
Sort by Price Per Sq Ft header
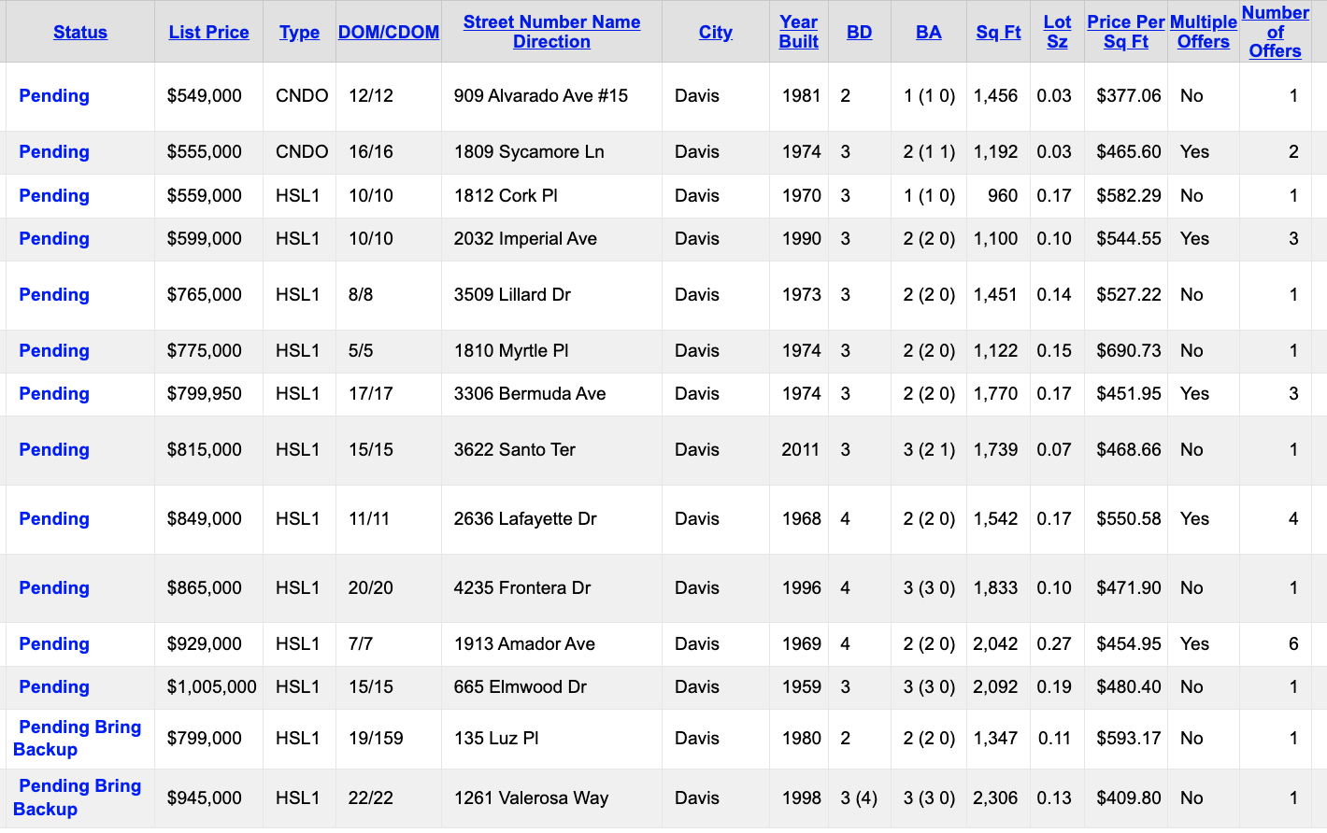(1126, 32)
